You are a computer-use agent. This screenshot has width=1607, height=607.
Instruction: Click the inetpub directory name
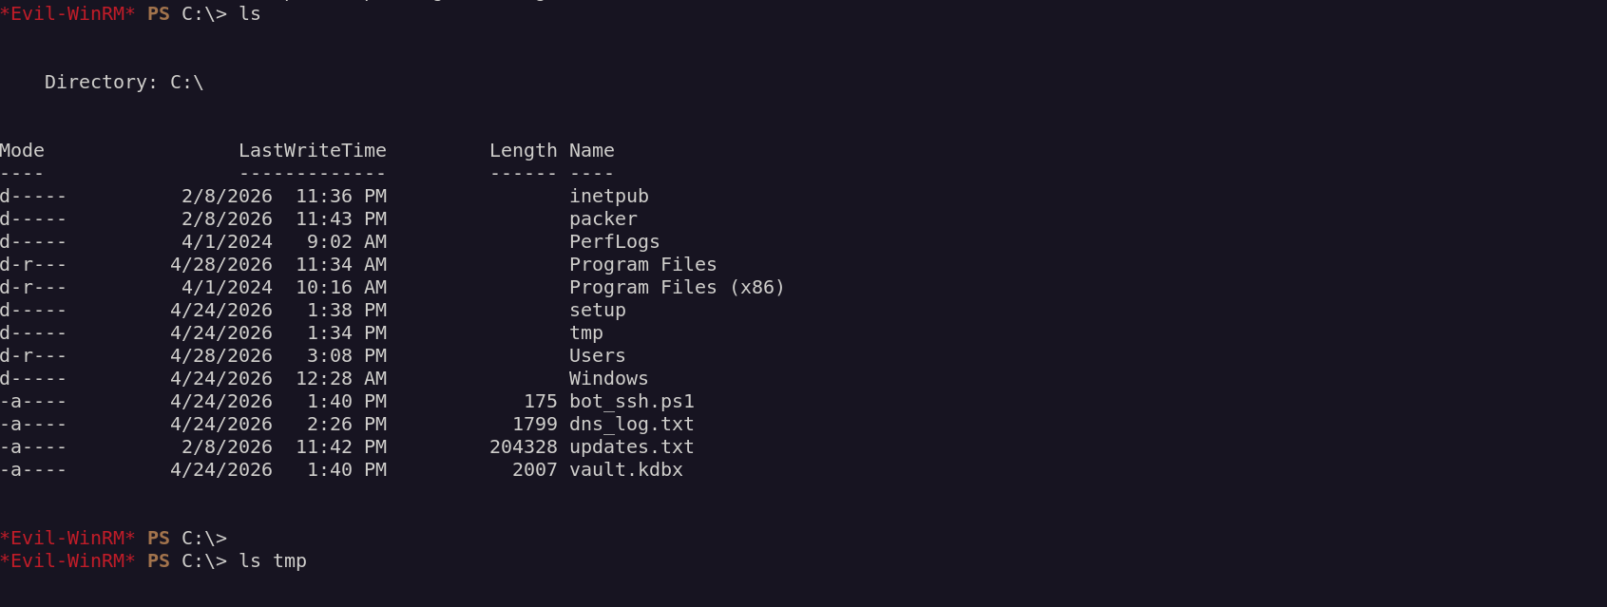coord(608,196)
